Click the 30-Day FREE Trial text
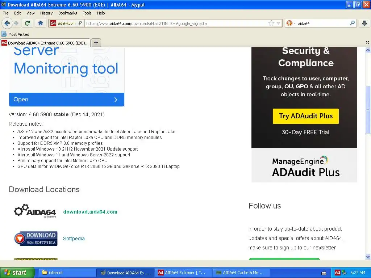The width and height of the screenshot is (371, 278). (305, 132)
